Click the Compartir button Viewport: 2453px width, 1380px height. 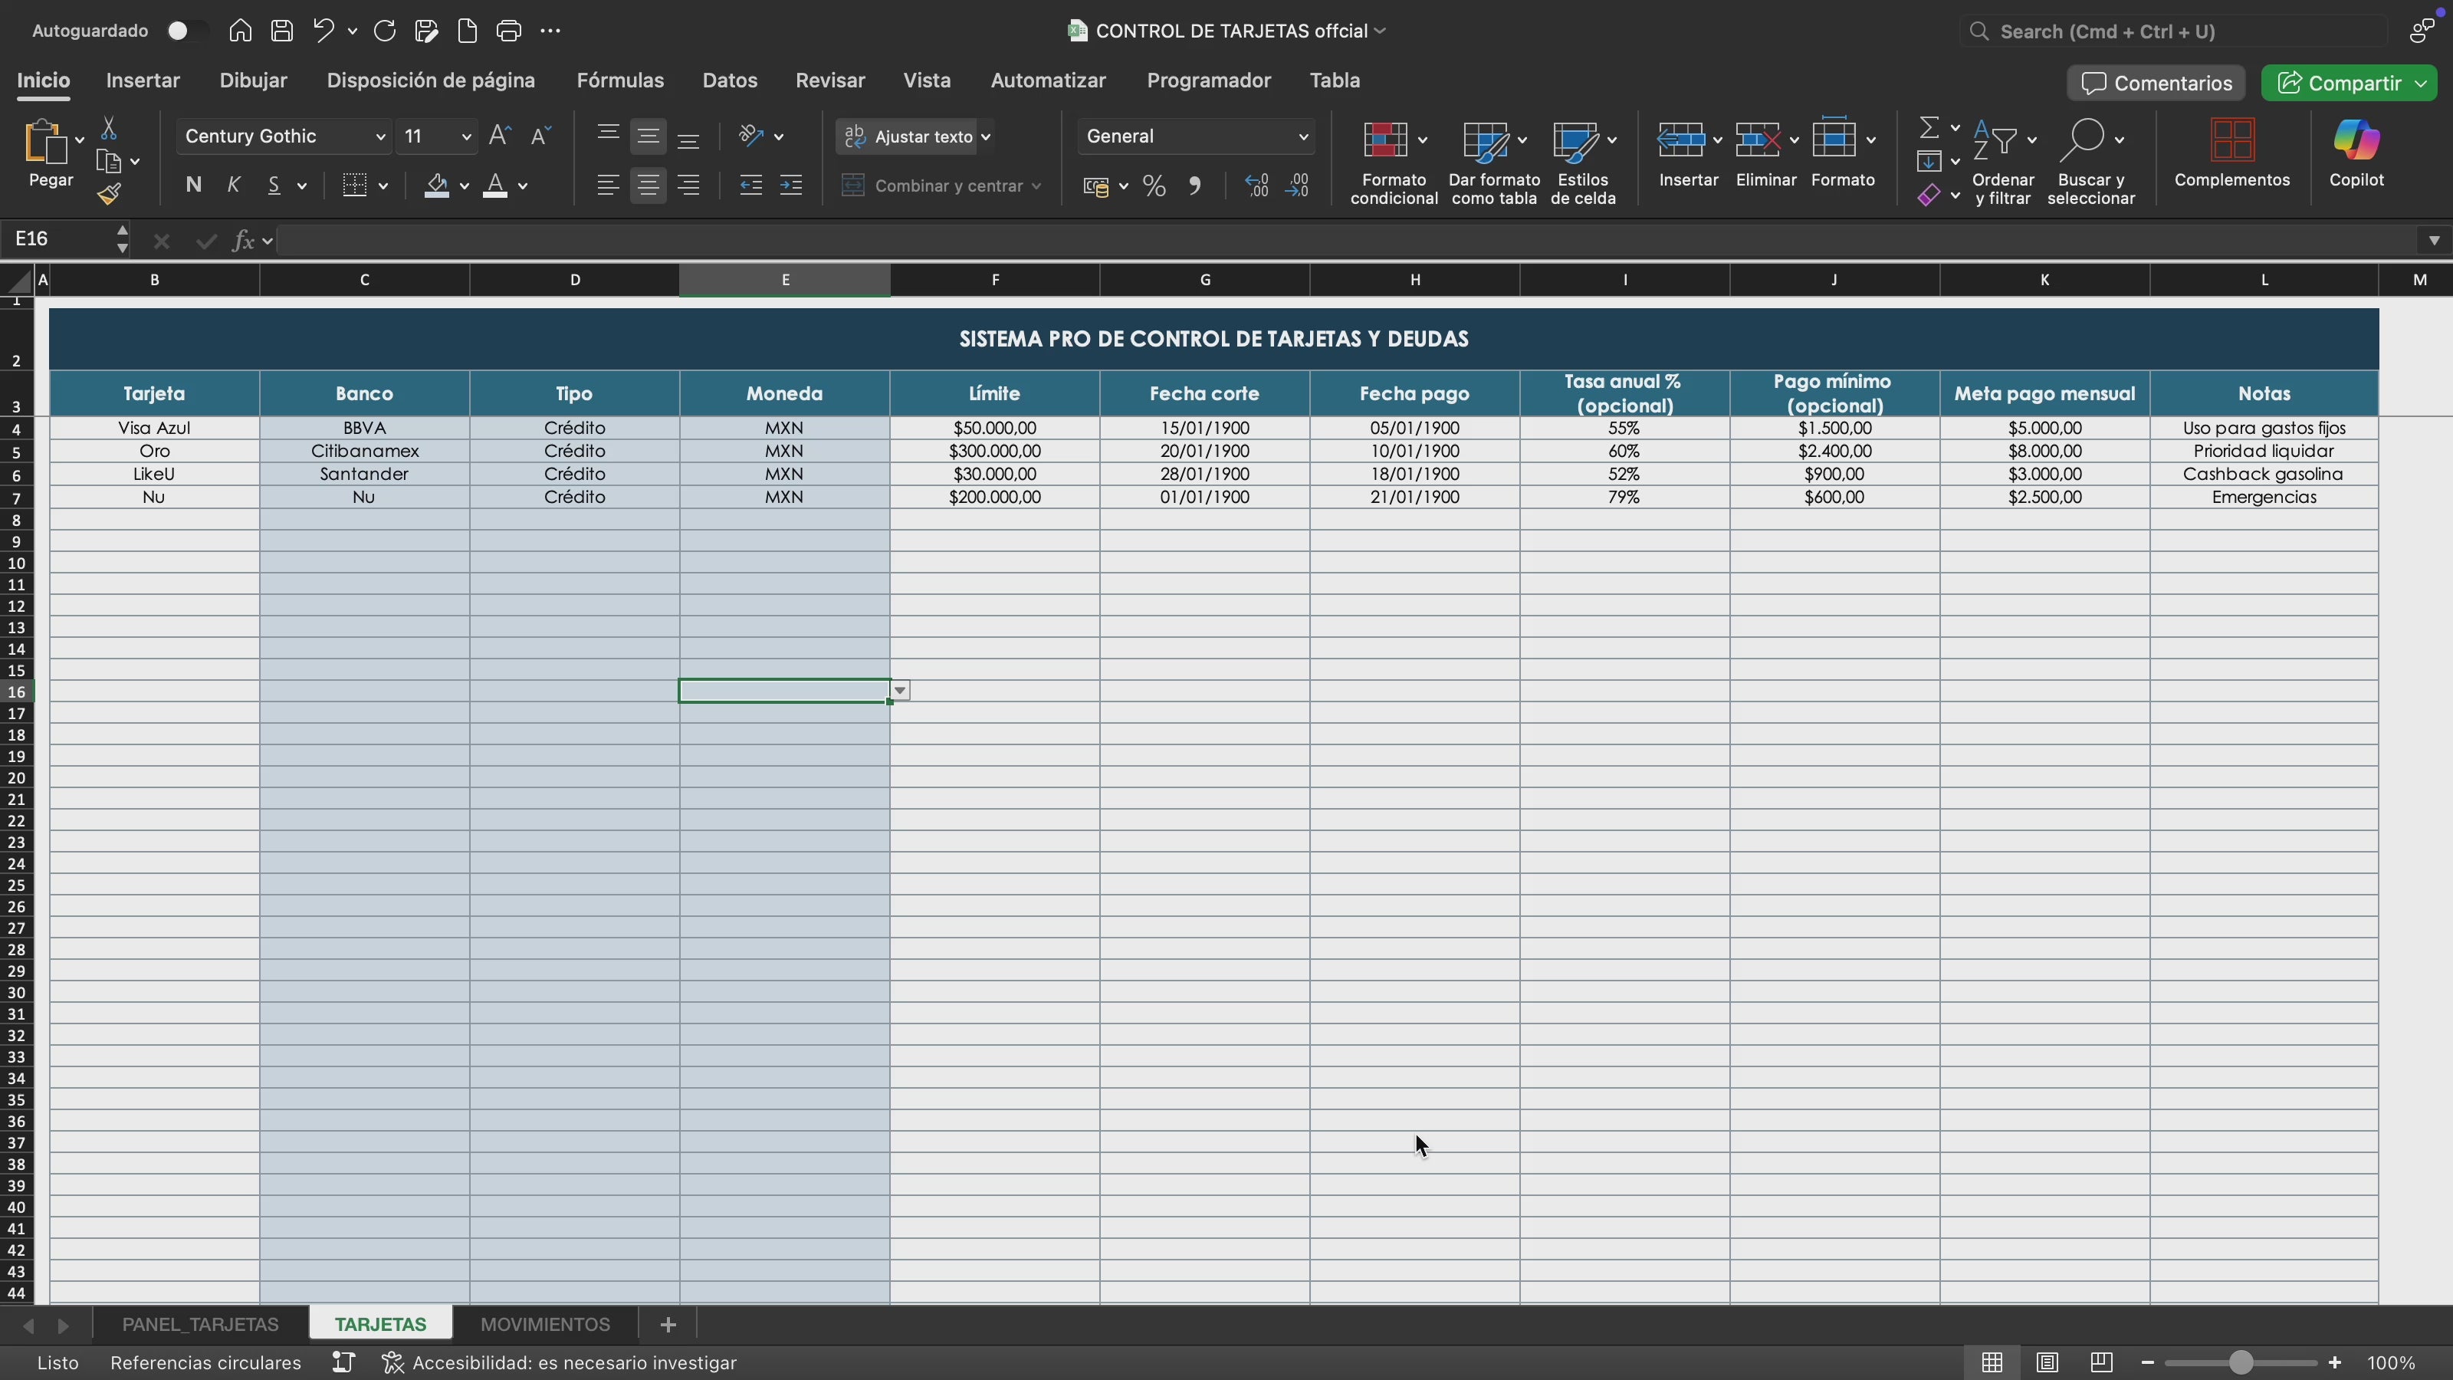2340,83
